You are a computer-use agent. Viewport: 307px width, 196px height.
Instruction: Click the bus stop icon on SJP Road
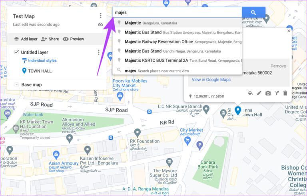(x=150, y=112)
